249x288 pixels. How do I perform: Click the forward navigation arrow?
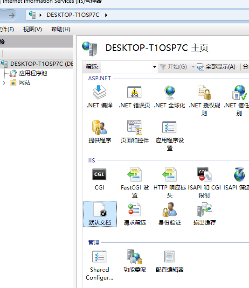[12, 15]
